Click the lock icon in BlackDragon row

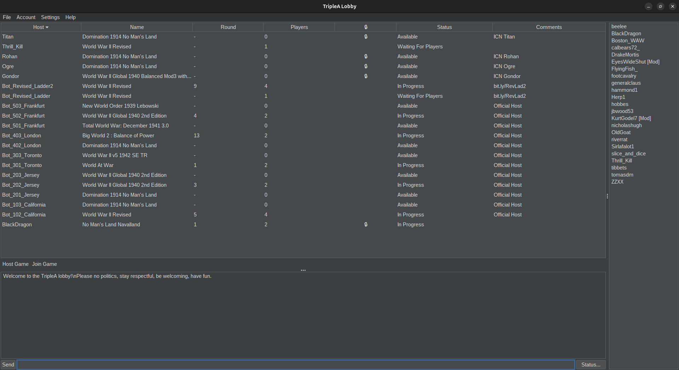366,225
